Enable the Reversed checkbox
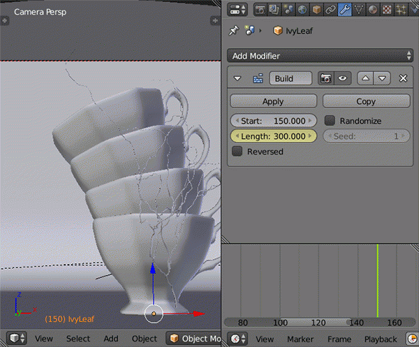 click(x=237, y=151)
